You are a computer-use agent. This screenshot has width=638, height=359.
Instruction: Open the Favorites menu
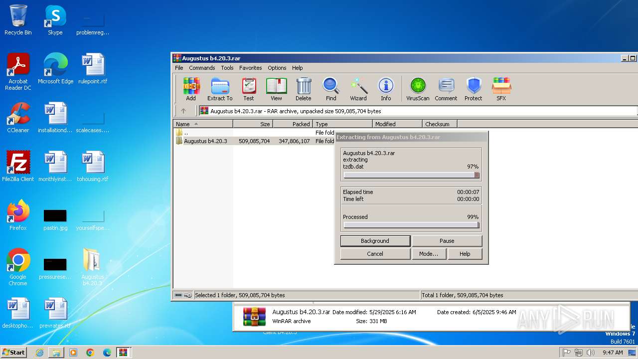click(251, 68)
